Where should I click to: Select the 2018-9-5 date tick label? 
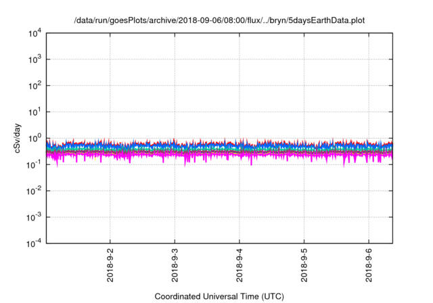tap(303, 267)
